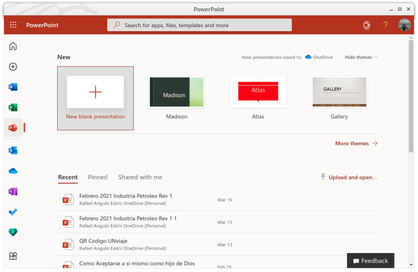Create a New blank presentation
Screen dimensions: 418x272
pyautogui.click(x=95, y=98)
